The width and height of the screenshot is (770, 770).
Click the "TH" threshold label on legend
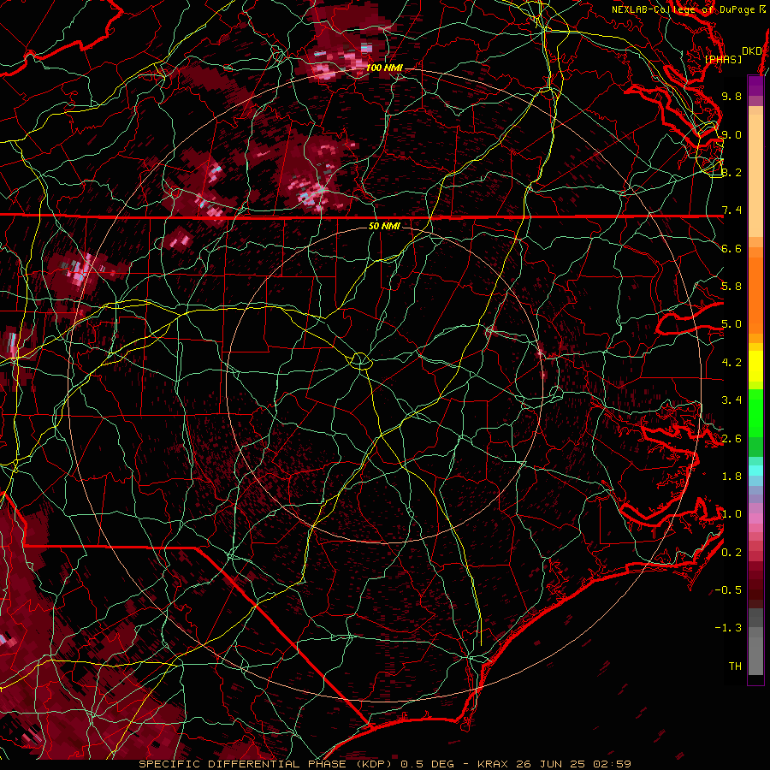[735, 666]
